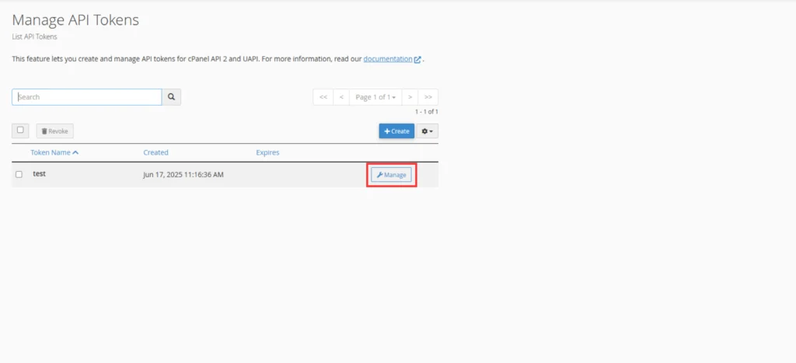Manage the test token
Screen dimensions: 796x363
click(x=392, y=175)
